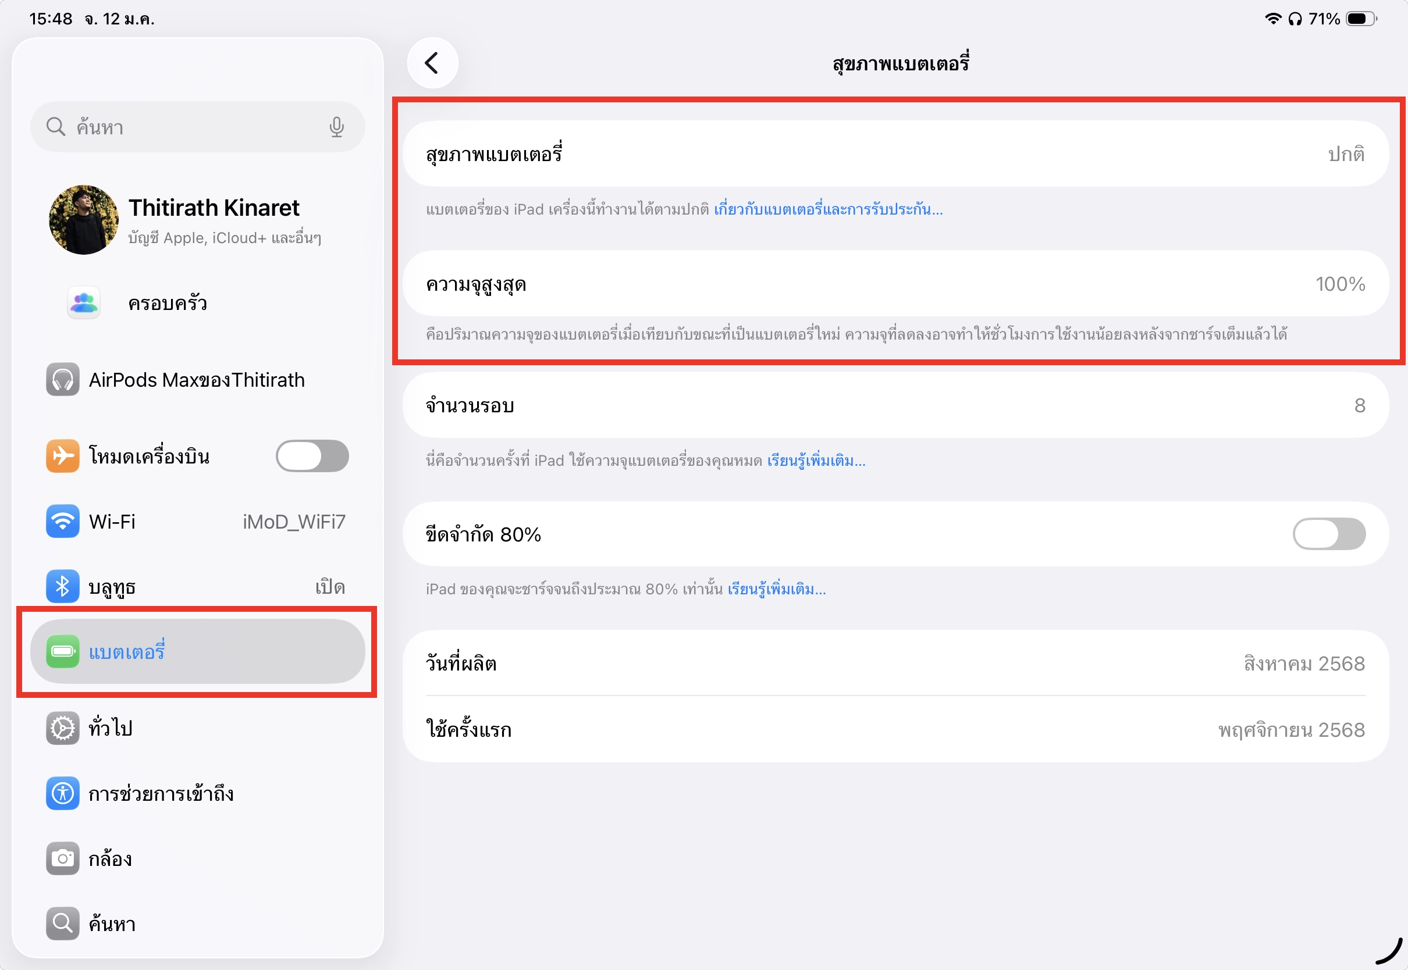Click the search input field
The image size is (1408, 970).
click(x=194, y=127)
